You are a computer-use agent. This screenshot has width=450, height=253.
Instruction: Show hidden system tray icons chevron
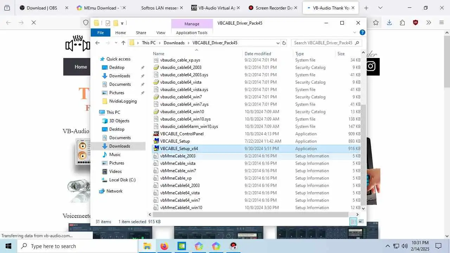[x=388, y=246]
